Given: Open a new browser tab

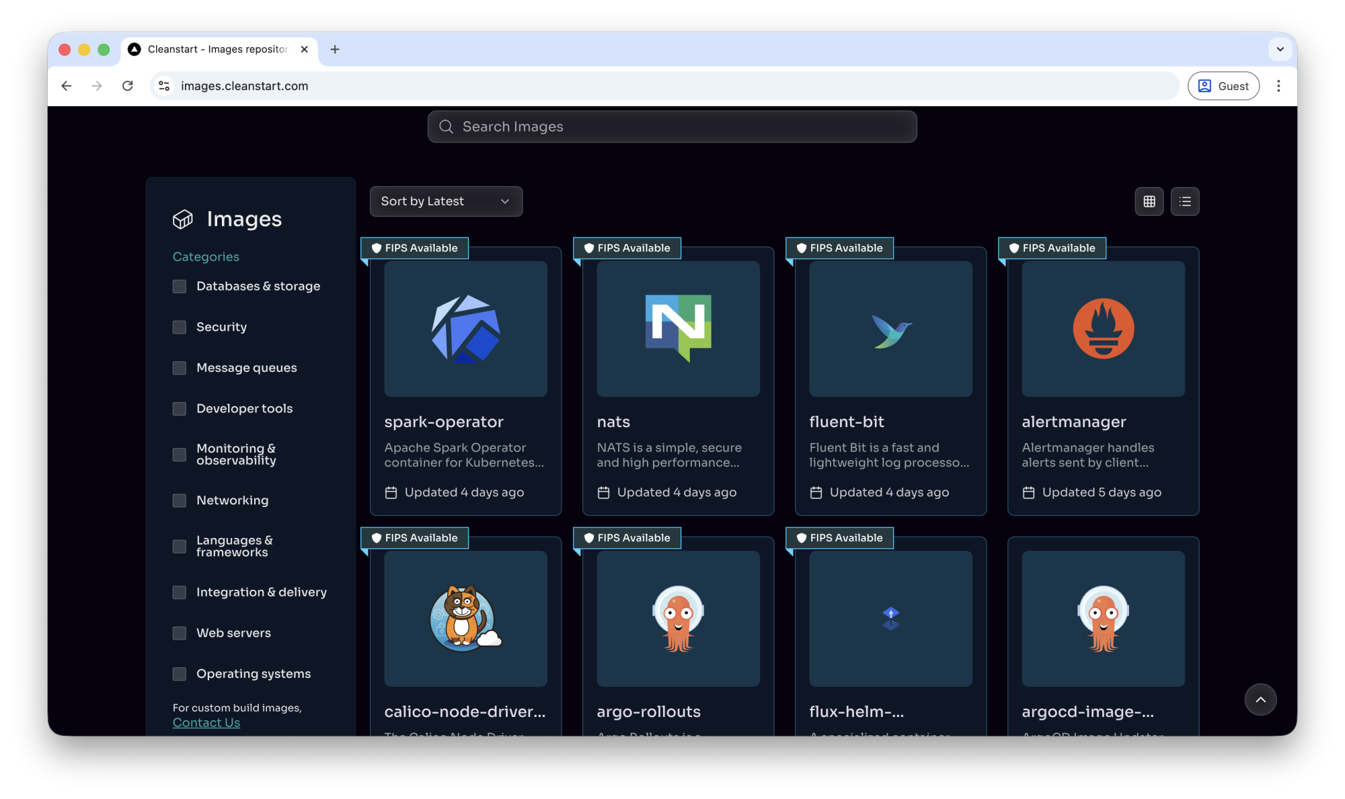Looking at the screenshot, I should click(335, 49).
